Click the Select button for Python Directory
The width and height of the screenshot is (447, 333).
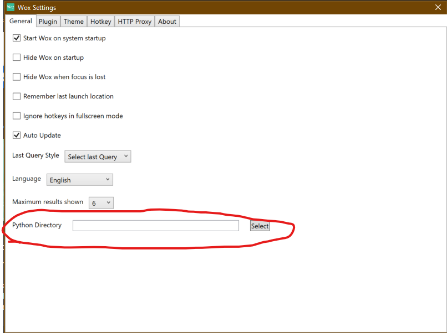(x=260, y=226)
